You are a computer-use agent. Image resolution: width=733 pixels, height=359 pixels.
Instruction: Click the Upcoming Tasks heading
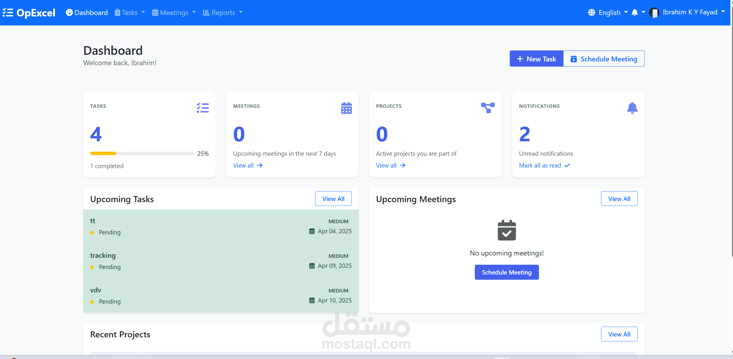(x=122, y=199)
